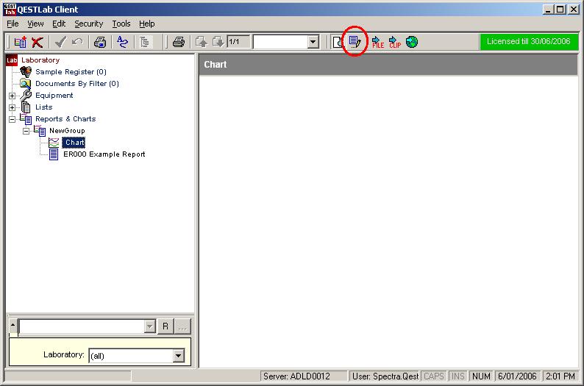Click the print setup icon beside undo

coord(99,43)
